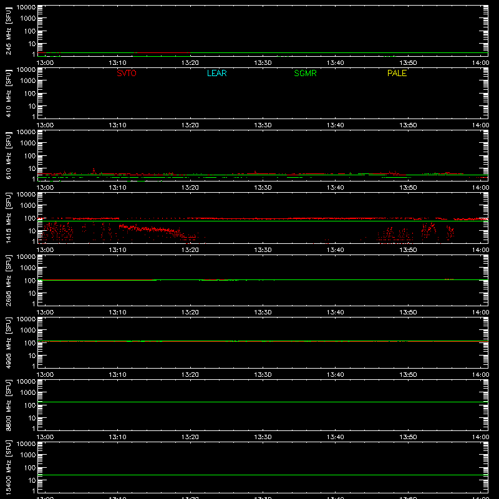Select the 2695 MHz [SFU] axis title
This screenshot has width=499, height=499.
pyautogui.click(x=8, y=280)
